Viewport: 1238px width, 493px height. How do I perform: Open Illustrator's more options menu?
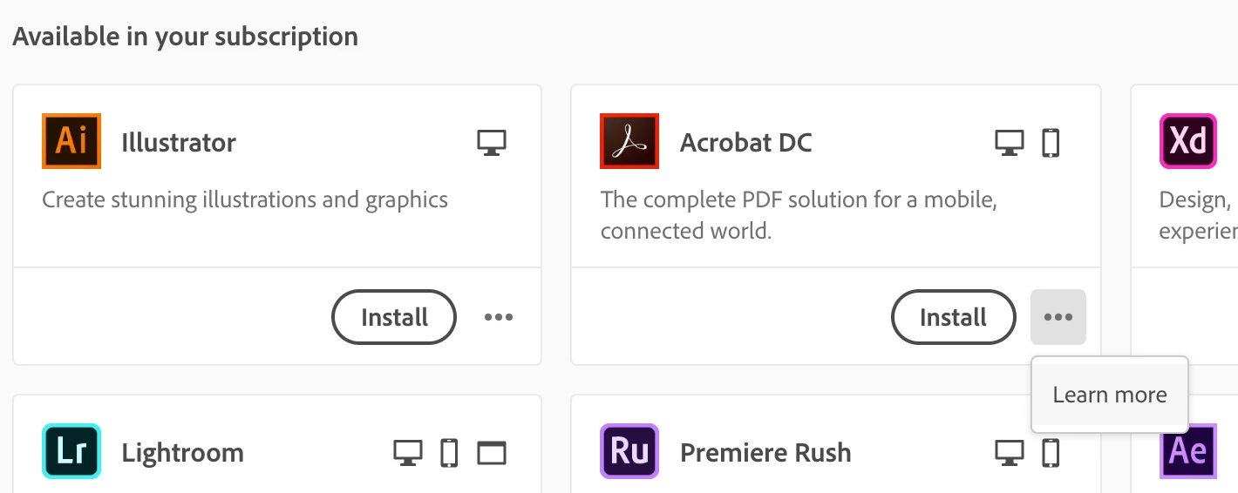499,317
